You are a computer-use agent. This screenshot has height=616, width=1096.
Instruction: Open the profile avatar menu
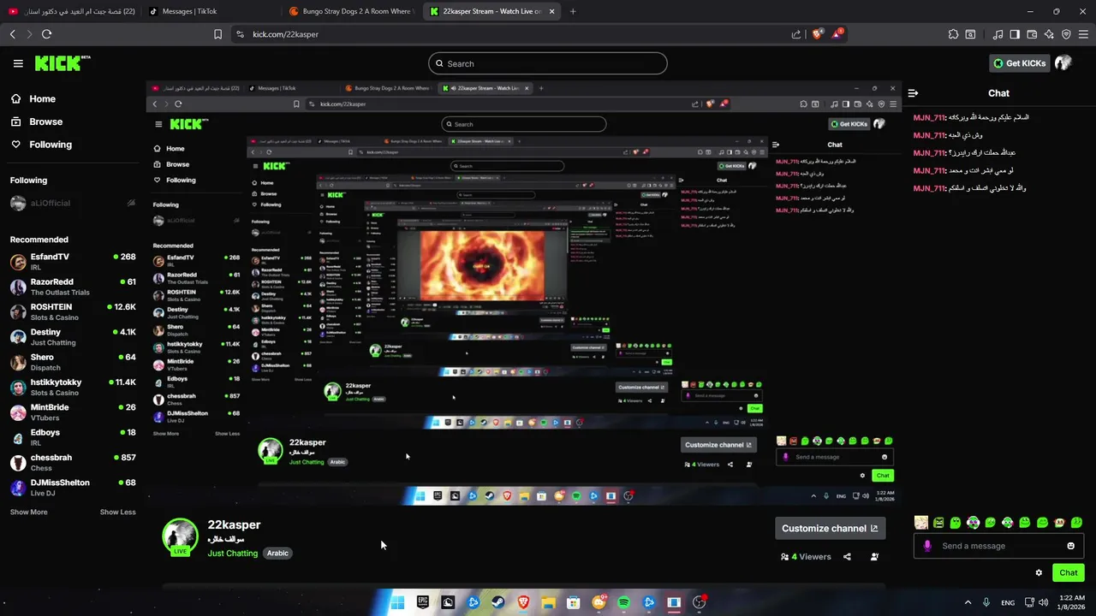pos(1063,63)
